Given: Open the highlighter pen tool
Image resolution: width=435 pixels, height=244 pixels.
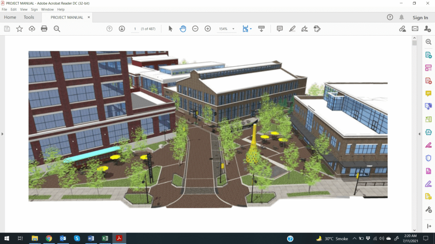Looking at the screenshot, I should [292, 29].
